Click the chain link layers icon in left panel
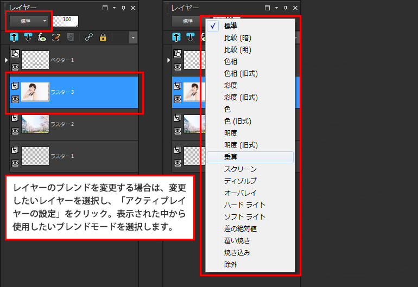 tap(88, 37)
